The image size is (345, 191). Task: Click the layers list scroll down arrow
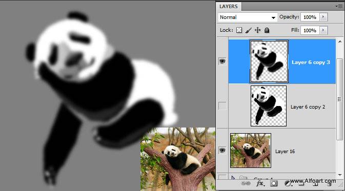(x=340, y=175)
